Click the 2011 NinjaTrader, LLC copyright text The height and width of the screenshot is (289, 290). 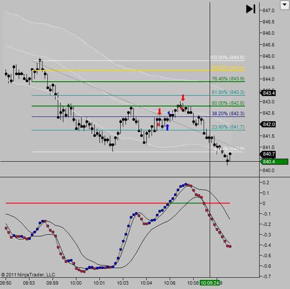pos(28,275)
